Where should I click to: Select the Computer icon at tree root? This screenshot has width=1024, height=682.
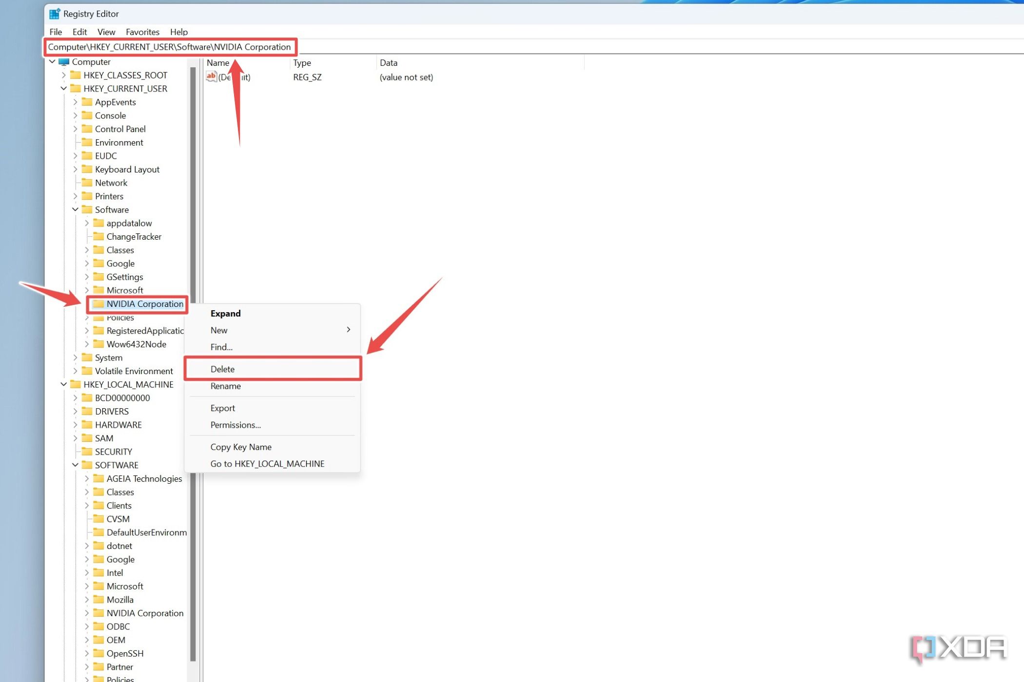tap(63, 61)
